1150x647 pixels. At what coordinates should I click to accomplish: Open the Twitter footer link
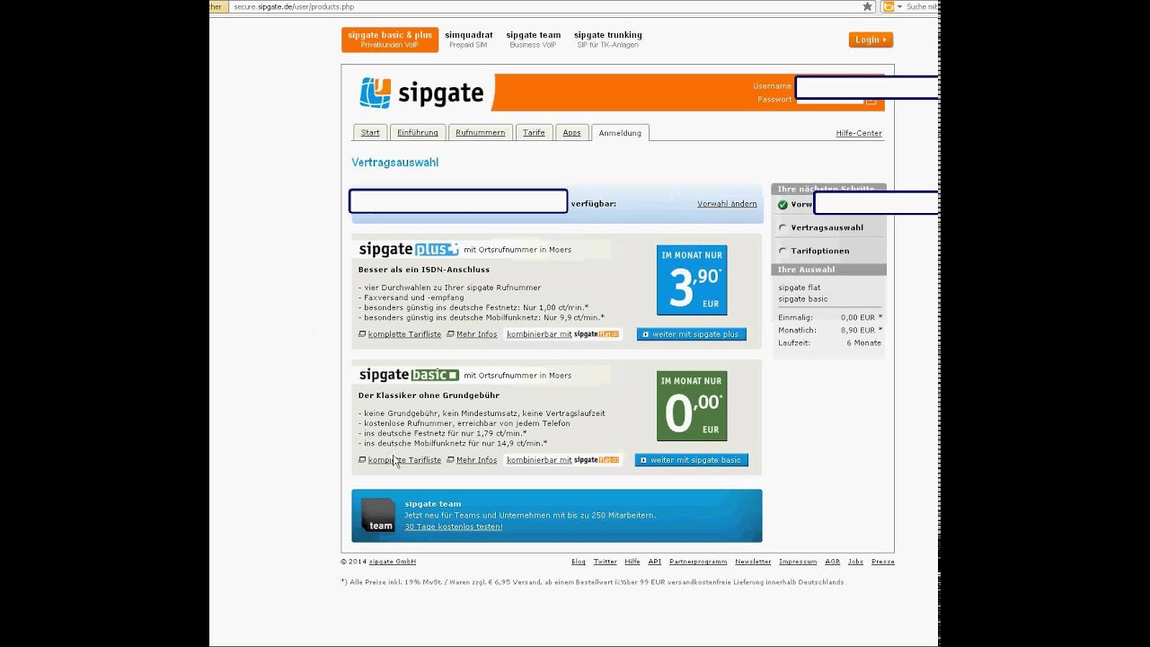point(606,562)
